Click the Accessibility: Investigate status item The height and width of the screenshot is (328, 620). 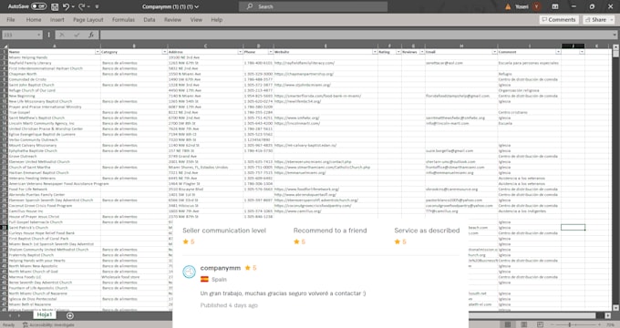48,325
